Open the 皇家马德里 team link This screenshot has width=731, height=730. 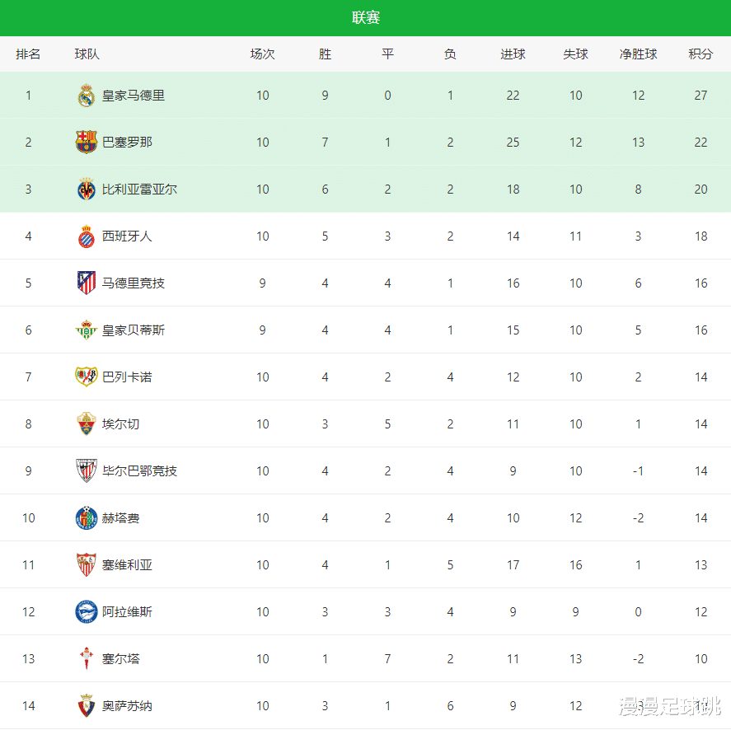(134, 96)
